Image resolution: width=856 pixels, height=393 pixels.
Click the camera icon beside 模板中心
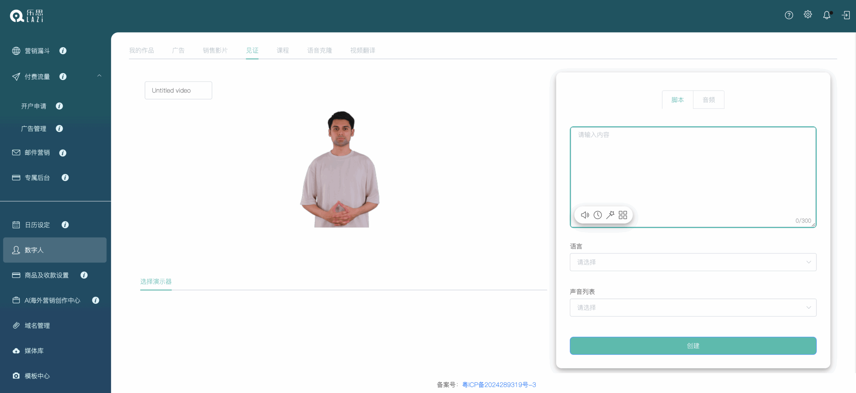click(x=16, y=376)
